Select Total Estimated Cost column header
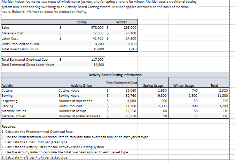The image size is (235, 162). tap(122, 83)
